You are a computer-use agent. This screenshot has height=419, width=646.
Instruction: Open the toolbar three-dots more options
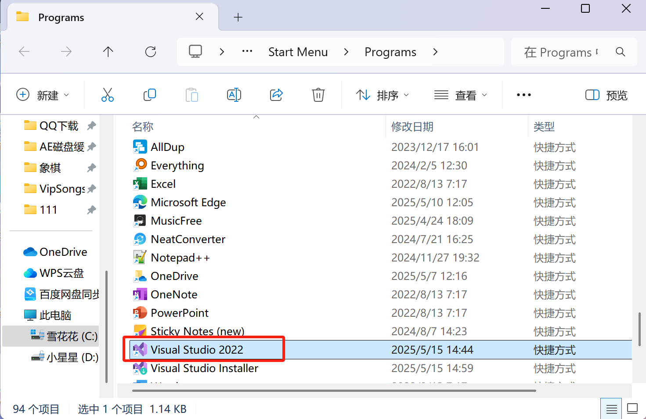tap(524, 95)
